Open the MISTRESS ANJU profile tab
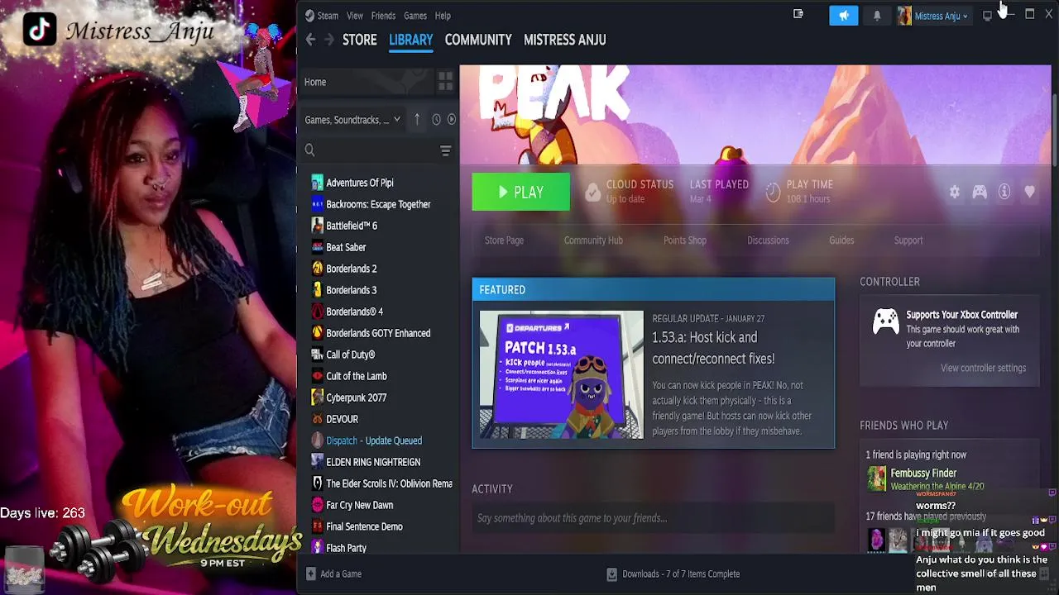This screenshot has width=1059, height=595. click(565, 40)
